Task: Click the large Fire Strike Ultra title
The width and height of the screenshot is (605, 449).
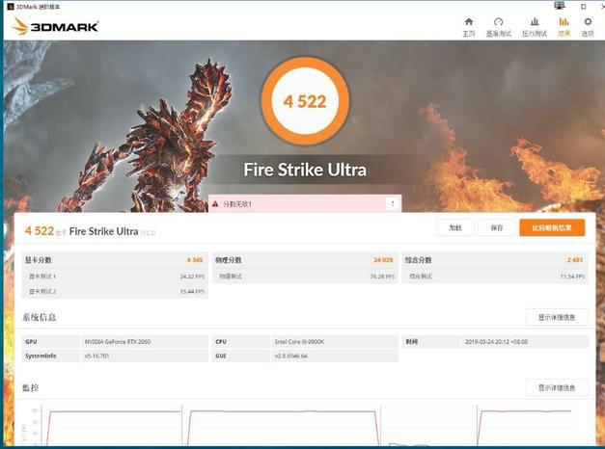Action: 305,170
